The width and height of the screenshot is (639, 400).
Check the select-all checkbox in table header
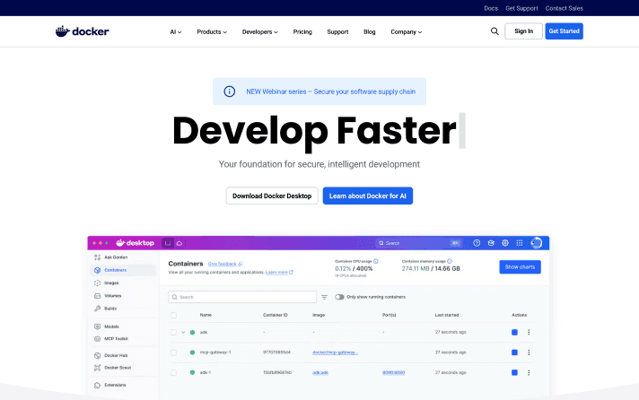coord(173,315)
